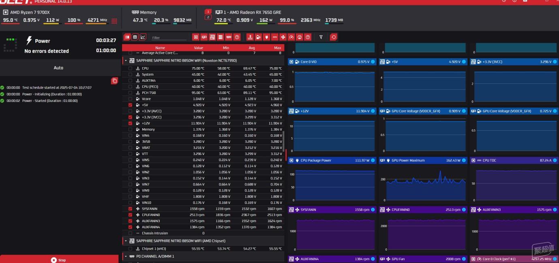Switch to list and graph split view
559x263 pixels.
point(127,37)
